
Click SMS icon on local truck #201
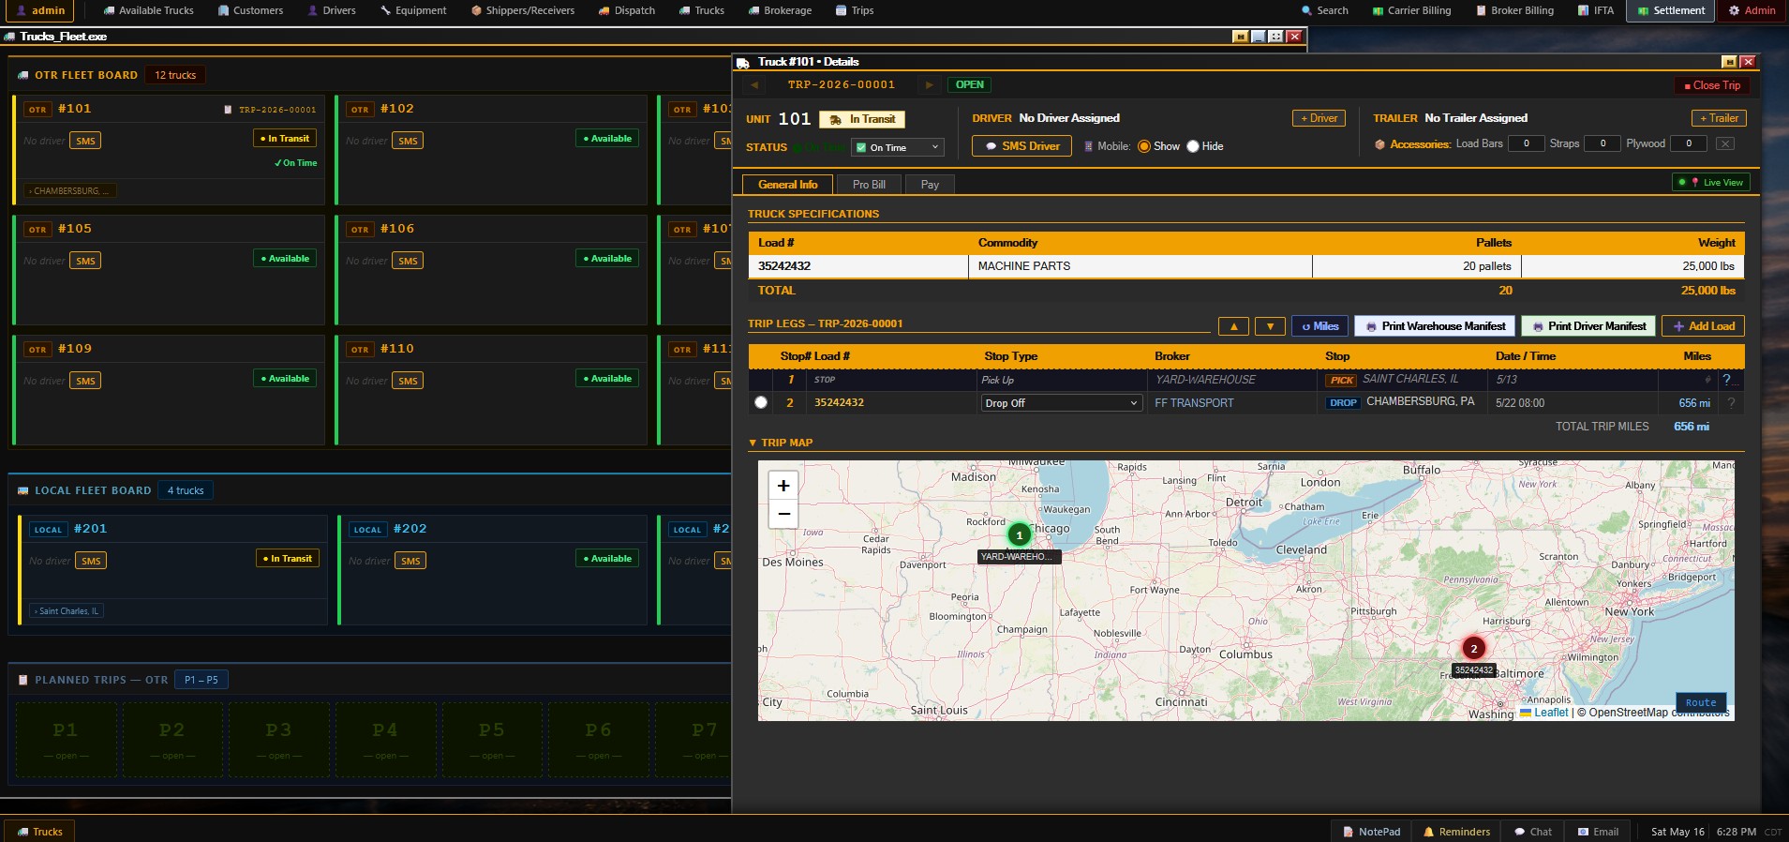click(91, 561)
